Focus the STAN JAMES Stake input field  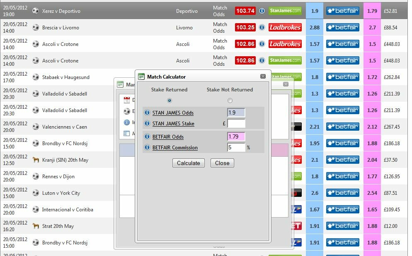(236, 123)
